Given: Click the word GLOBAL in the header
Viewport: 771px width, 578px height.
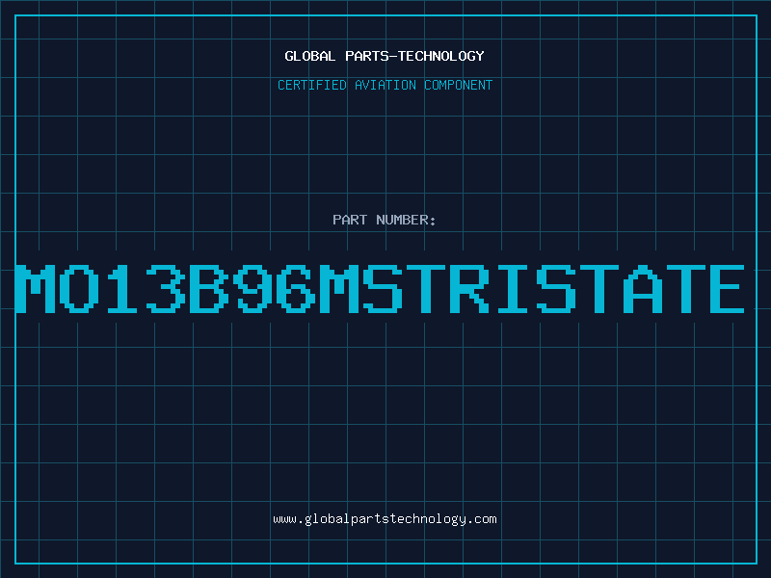Looking at the screenshot, I should tap(309, 56).
